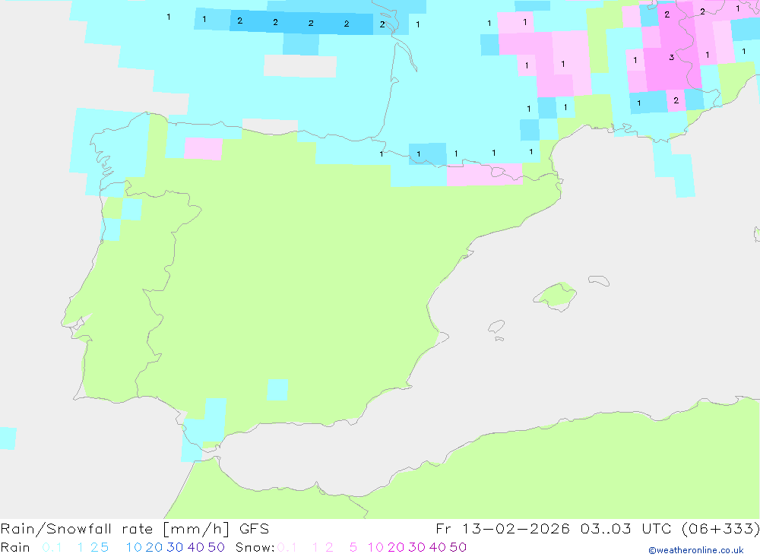Select the magenta snow legend value 40

pyautogui.click(x=438, y=547)
